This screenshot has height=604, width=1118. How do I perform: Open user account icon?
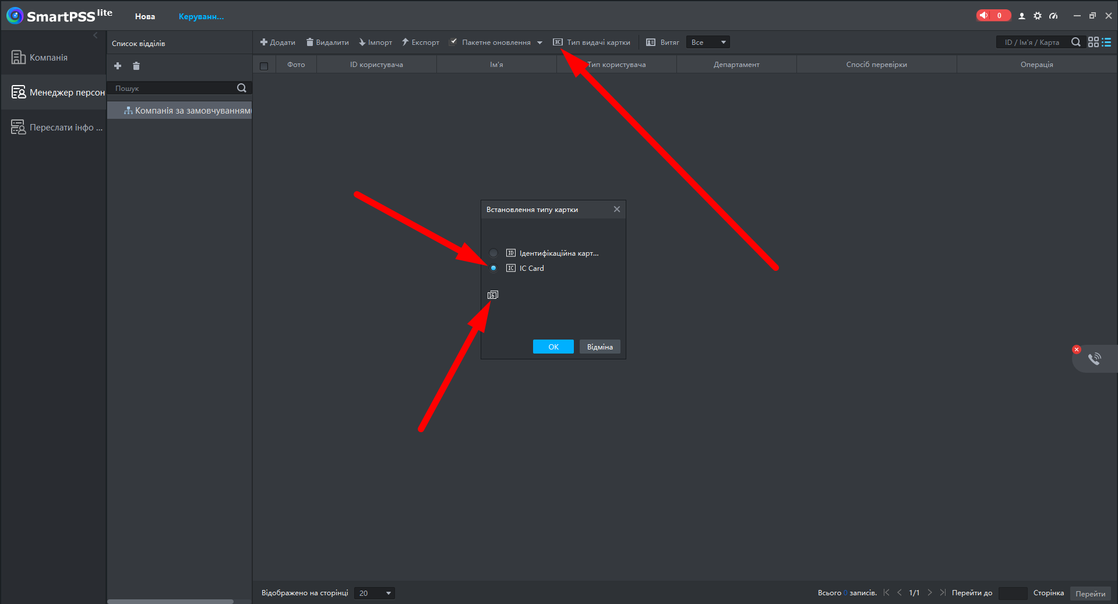pyautogui.click(x=1021, y=16)
